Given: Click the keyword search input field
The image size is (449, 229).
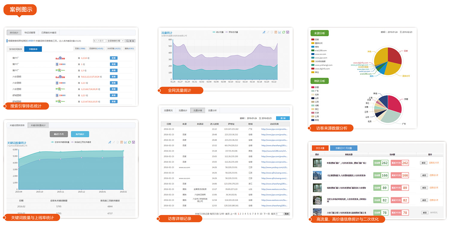Looking at the screenshot, I should pos(99,41).
